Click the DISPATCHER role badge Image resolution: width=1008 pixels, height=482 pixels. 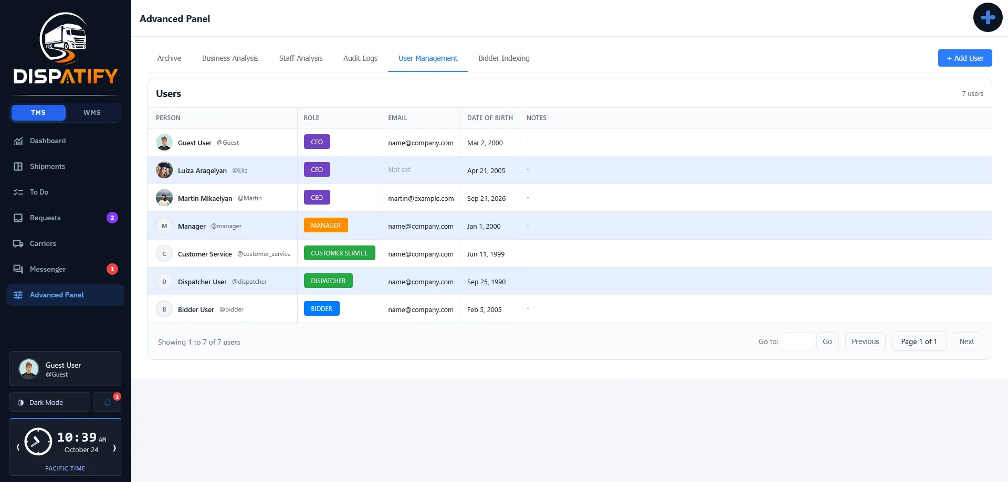coord(328,281)
